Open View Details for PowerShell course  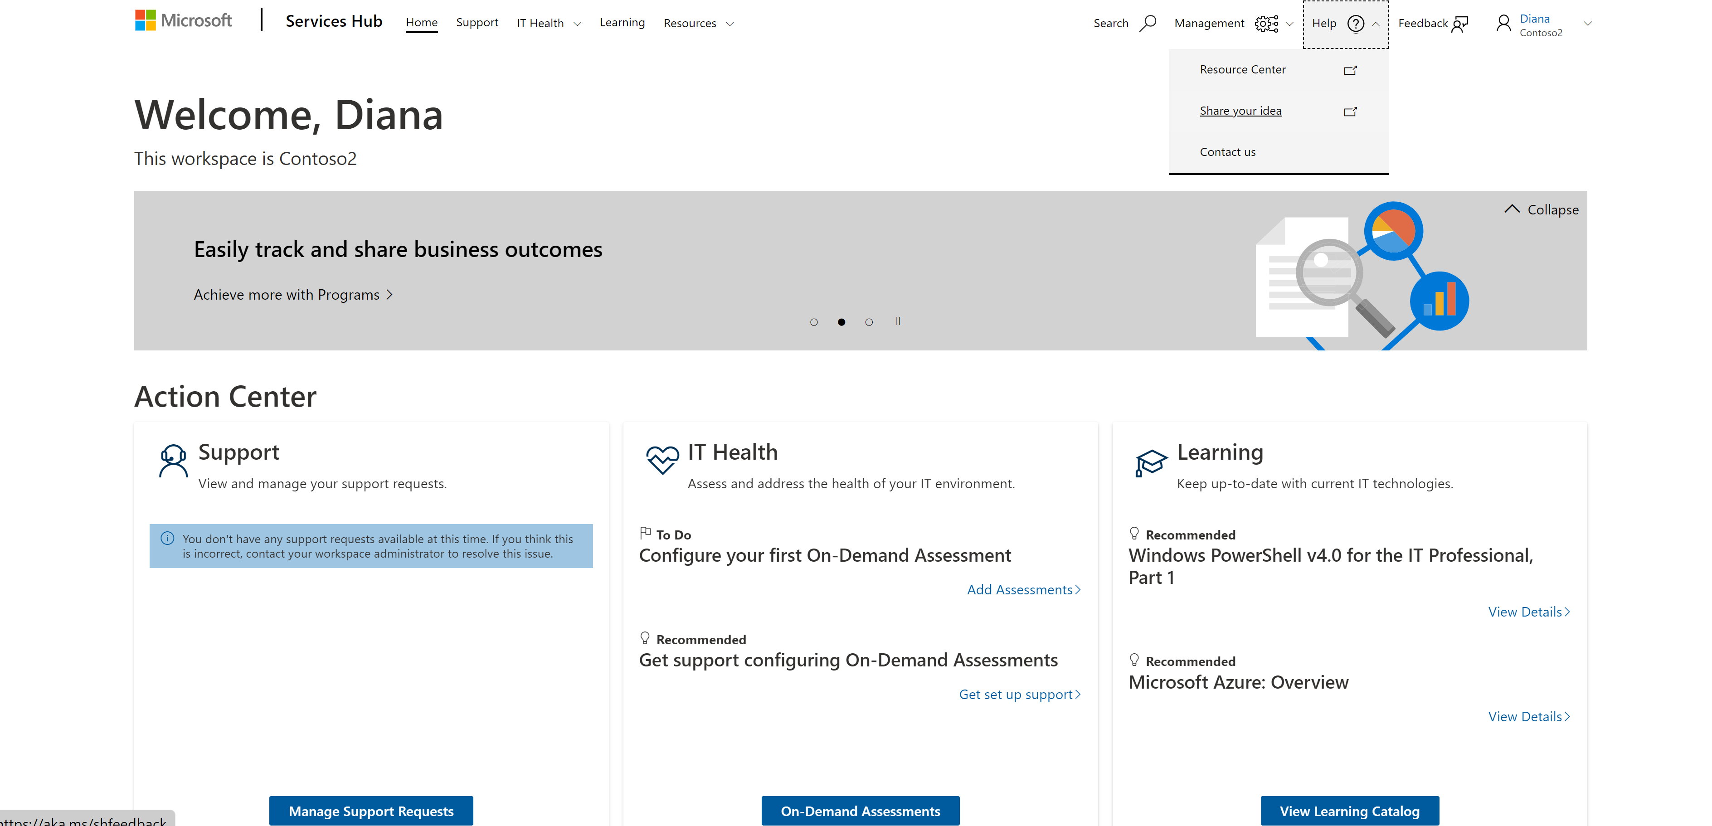click(x=1528, y=612)
